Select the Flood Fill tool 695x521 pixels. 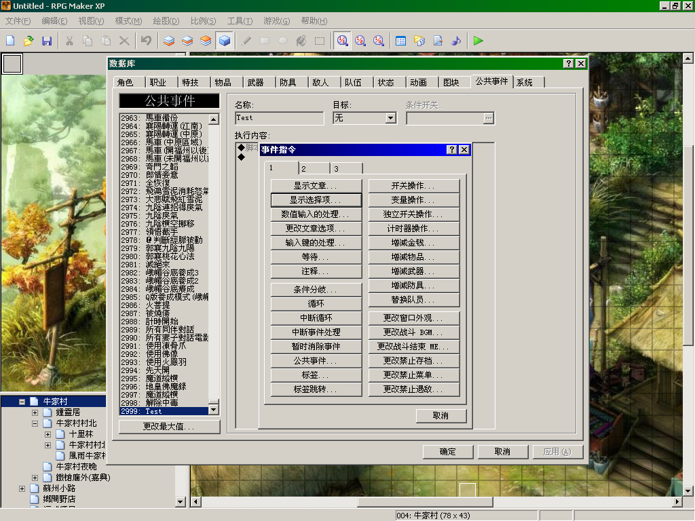click(x=301, y=41)
